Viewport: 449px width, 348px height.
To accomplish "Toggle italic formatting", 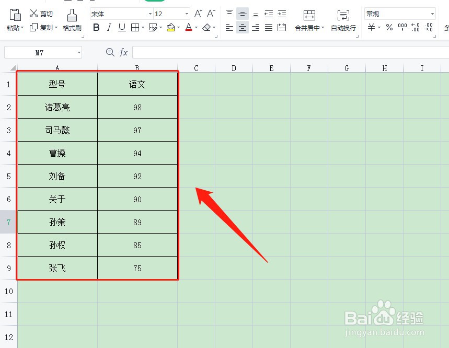I will [x=108, y=27].
